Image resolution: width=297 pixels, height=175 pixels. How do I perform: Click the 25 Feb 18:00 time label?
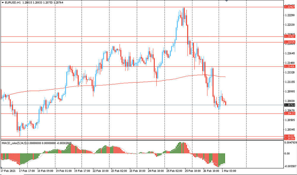coord(193,171)
